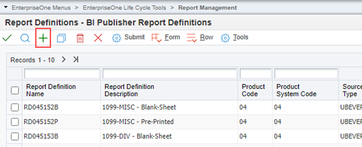Tick the checkbox for RD045153B row
The image size is (362, 147).
point(15,137)
